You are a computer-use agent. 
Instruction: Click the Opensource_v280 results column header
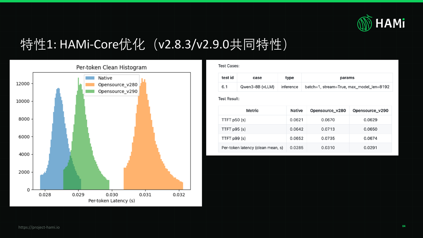pos(328,111)
